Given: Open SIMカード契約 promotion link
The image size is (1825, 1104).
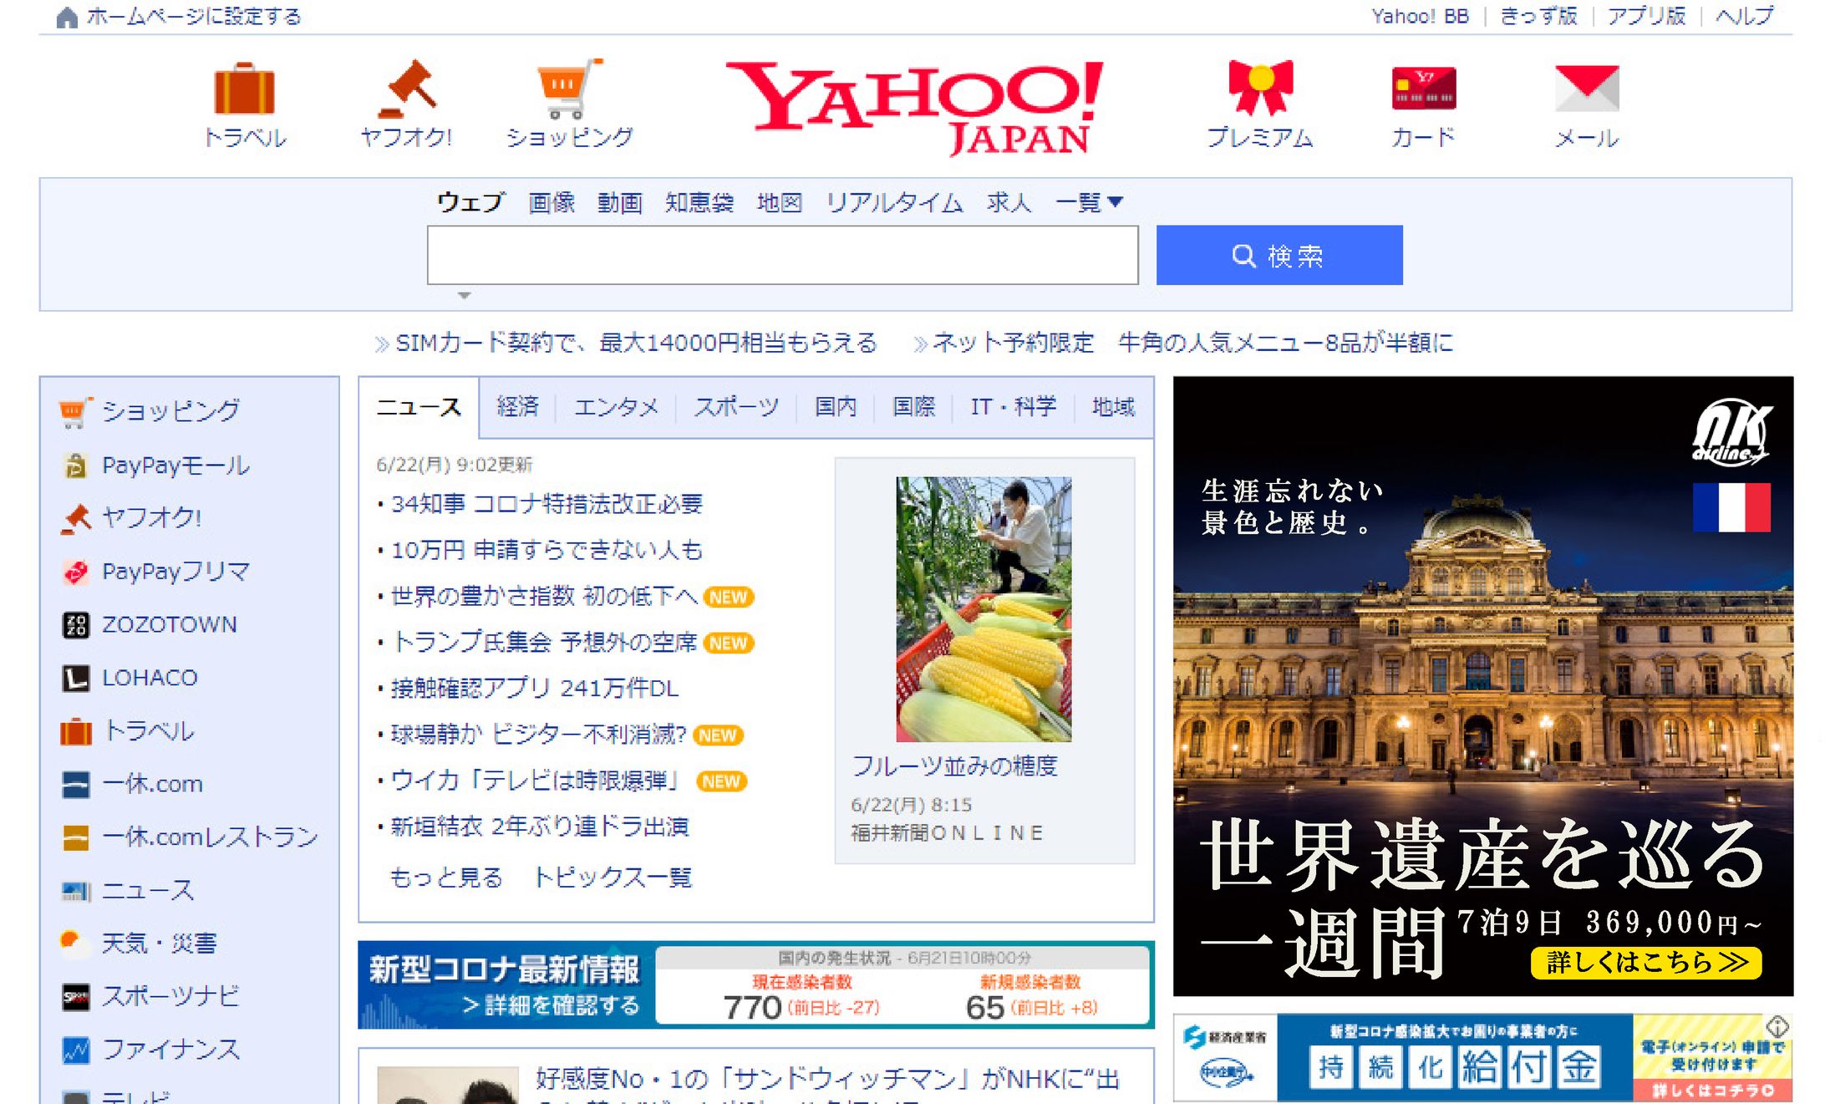Looking at the screenshot, I should 636,343.
